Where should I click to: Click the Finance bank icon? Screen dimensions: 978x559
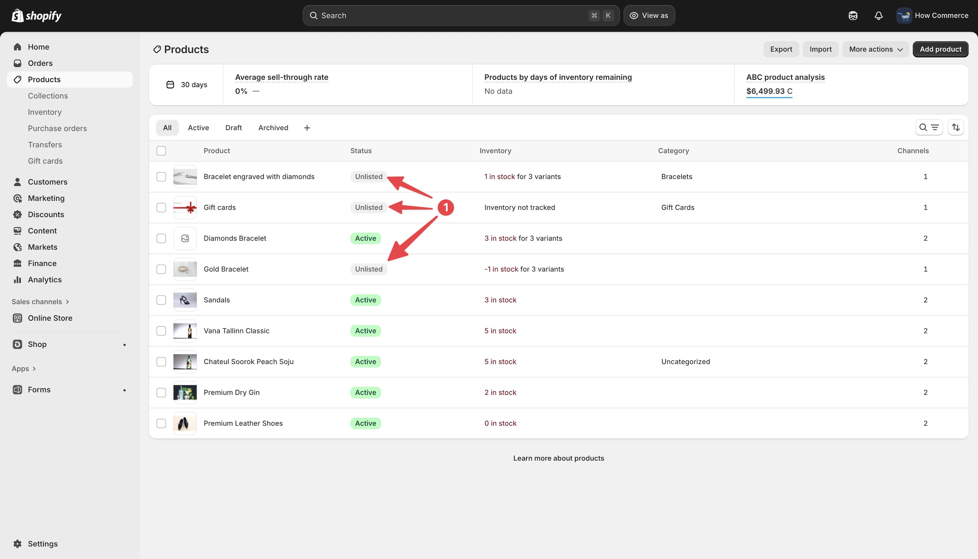17,263
